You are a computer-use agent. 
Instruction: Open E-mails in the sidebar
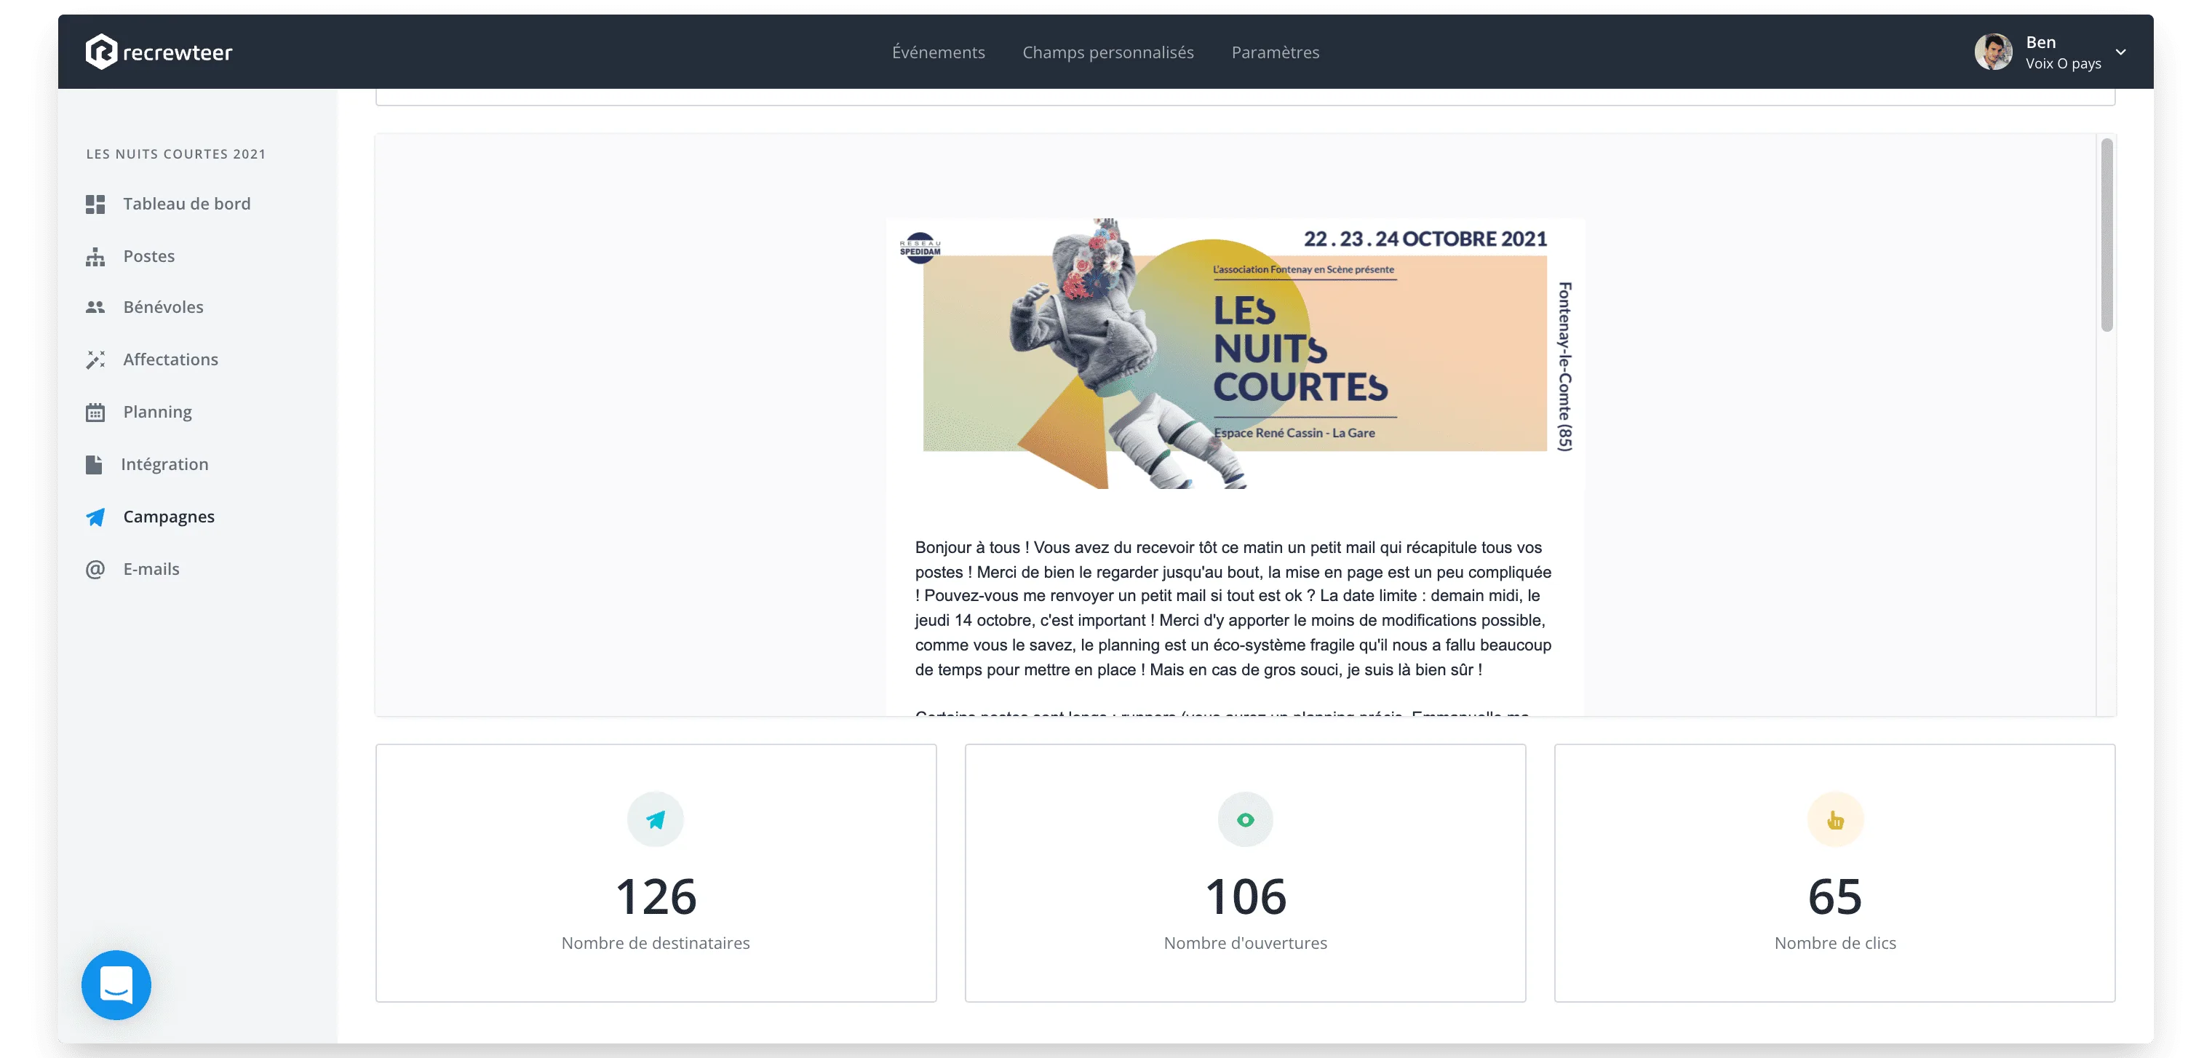(x=151, y=568)
